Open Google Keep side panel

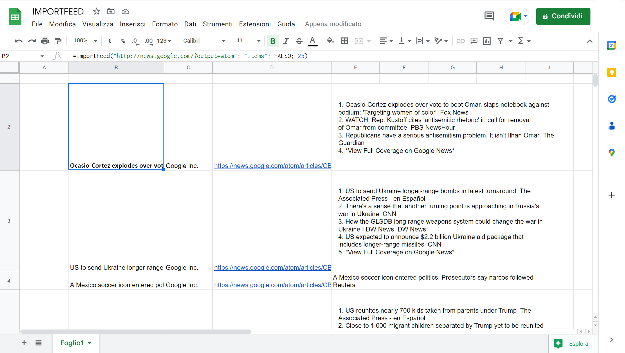tap(612, 72)
